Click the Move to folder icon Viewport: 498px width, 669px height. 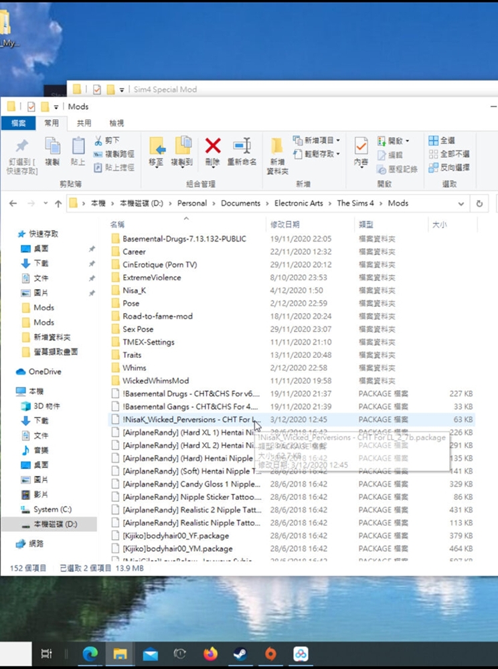157,147
